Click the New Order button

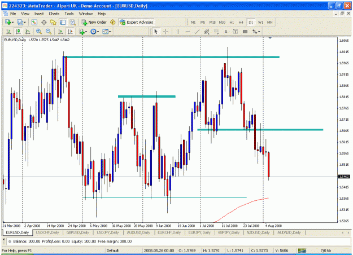coord(94,22)
